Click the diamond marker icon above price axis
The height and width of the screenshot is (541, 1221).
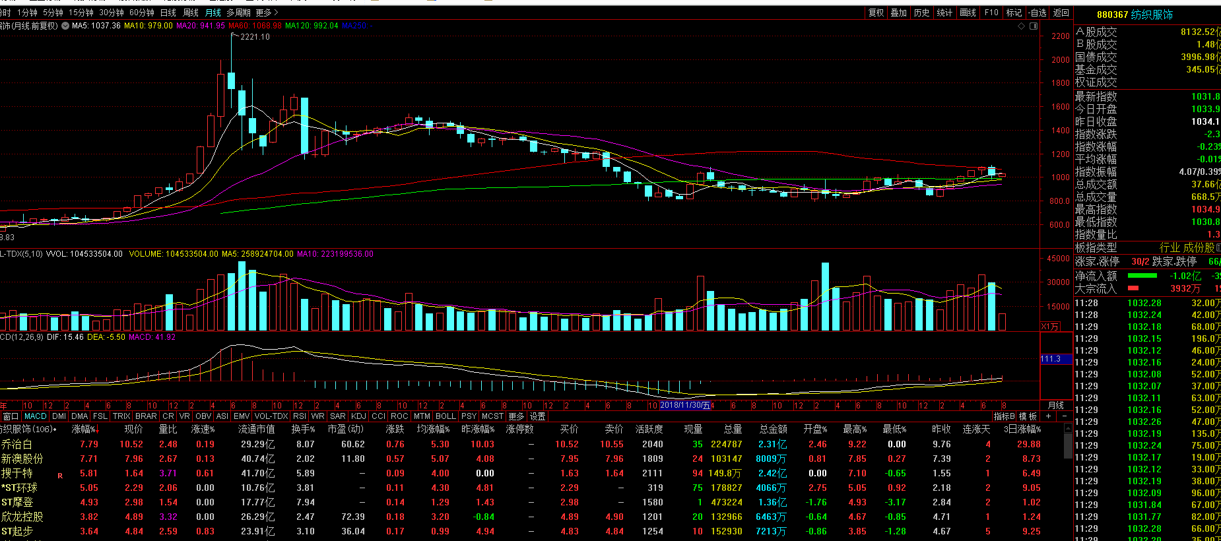tap(1021, 26)
